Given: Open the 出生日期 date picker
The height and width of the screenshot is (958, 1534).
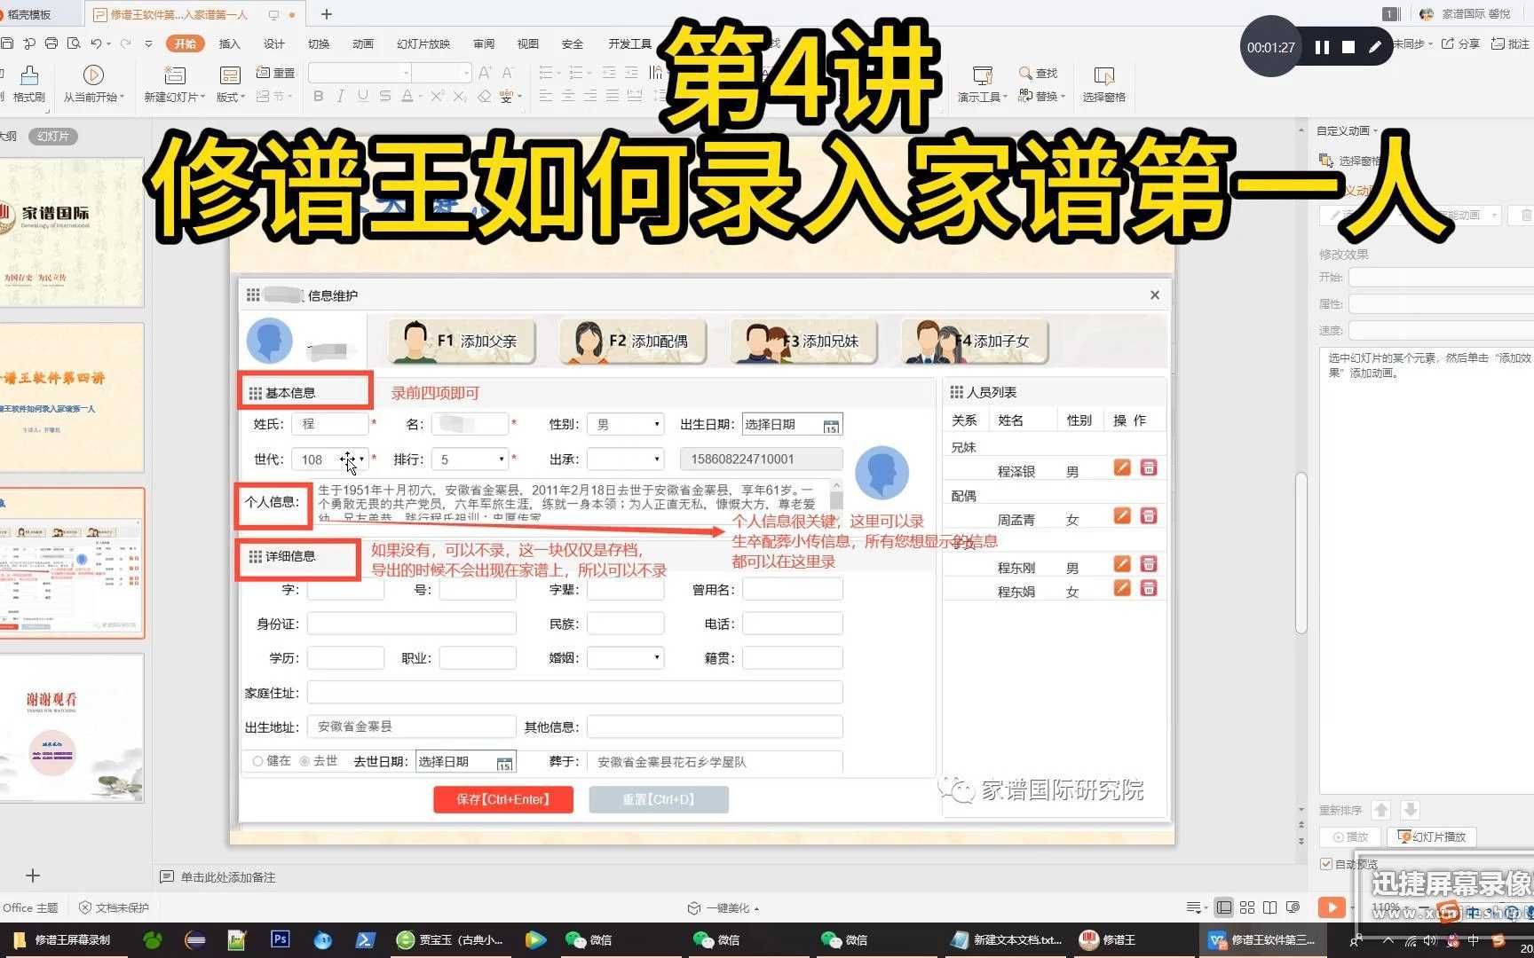Looking at the screenshot, I should pos(831,426).
